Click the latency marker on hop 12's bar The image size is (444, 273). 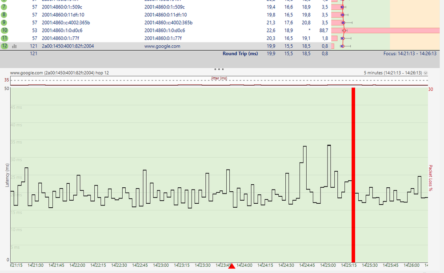(342, 46)
